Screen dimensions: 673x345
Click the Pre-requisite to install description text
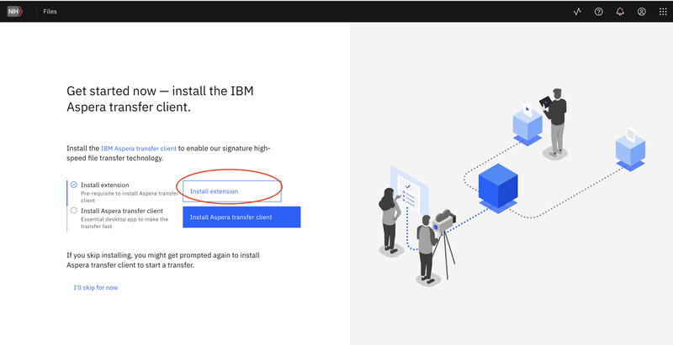pyautogui.click(x=130, y=197)
